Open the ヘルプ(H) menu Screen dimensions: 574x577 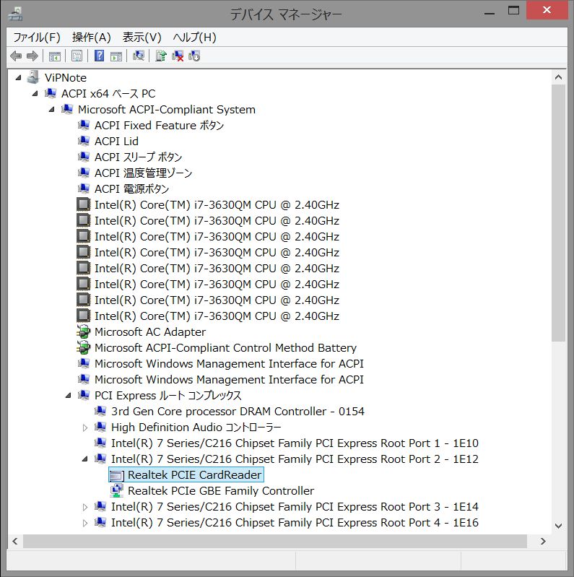195,37
